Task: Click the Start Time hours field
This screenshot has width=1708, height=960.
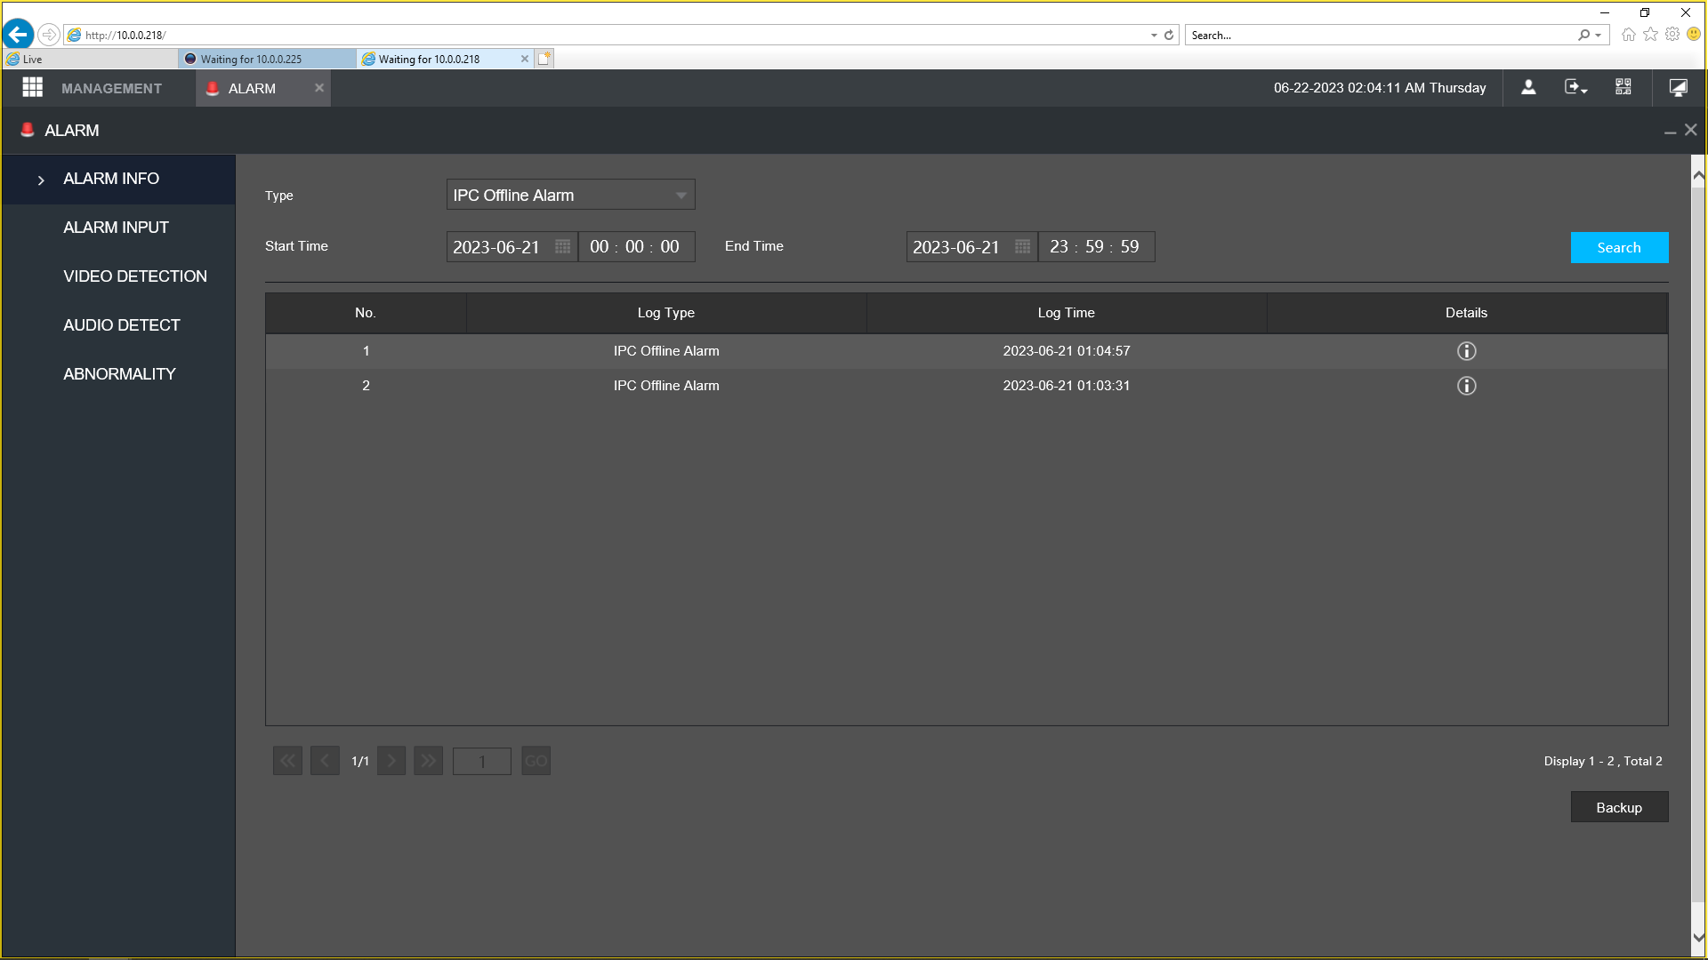Action: [599, 246]
